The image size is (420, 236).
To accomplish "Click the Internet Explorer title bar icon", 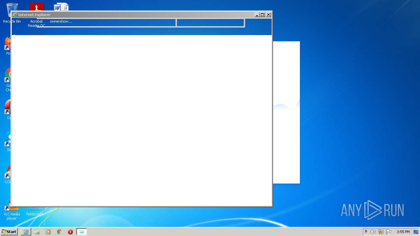I will click(15, 15).
